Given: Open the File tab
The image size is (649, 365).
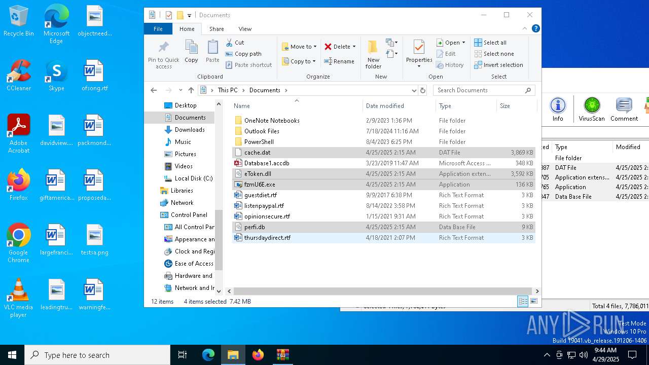Looking at the screenshot, I should [x=158, y=29].
